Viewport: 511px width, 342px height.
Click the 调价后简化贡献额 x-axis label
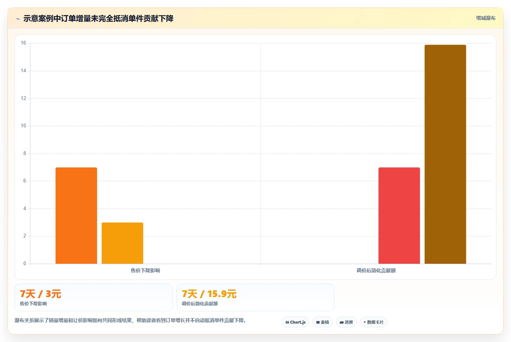pos(376,270)
